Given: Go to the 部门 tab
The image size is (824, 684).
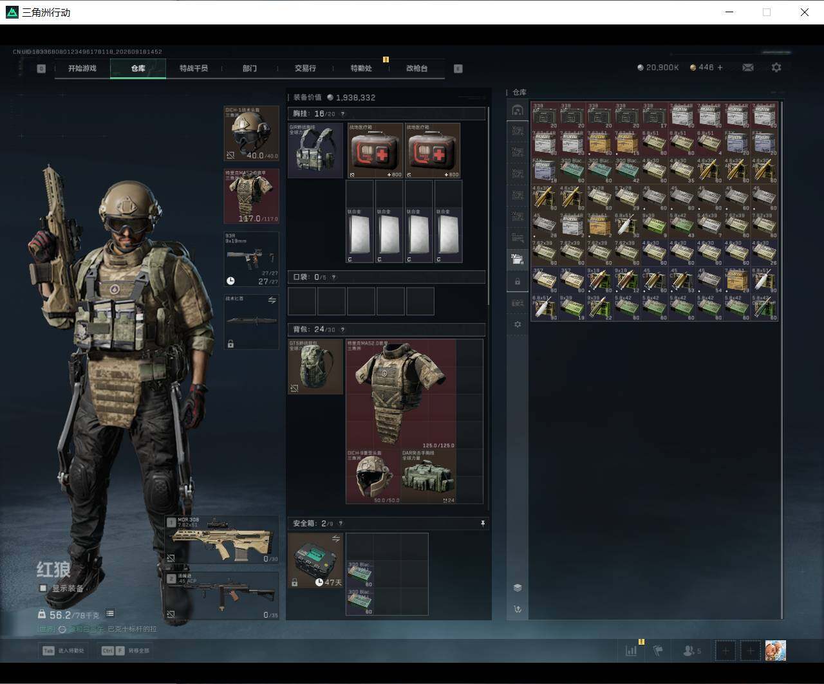Looking at the screenshot, I should pos(250,68).
